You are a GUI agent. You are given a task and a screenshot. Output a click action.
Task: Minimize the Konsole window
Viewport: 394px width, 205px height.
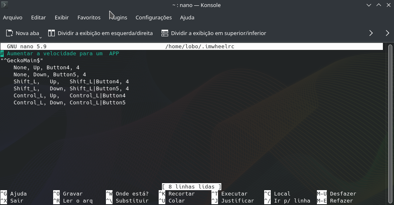pos(368,5)
